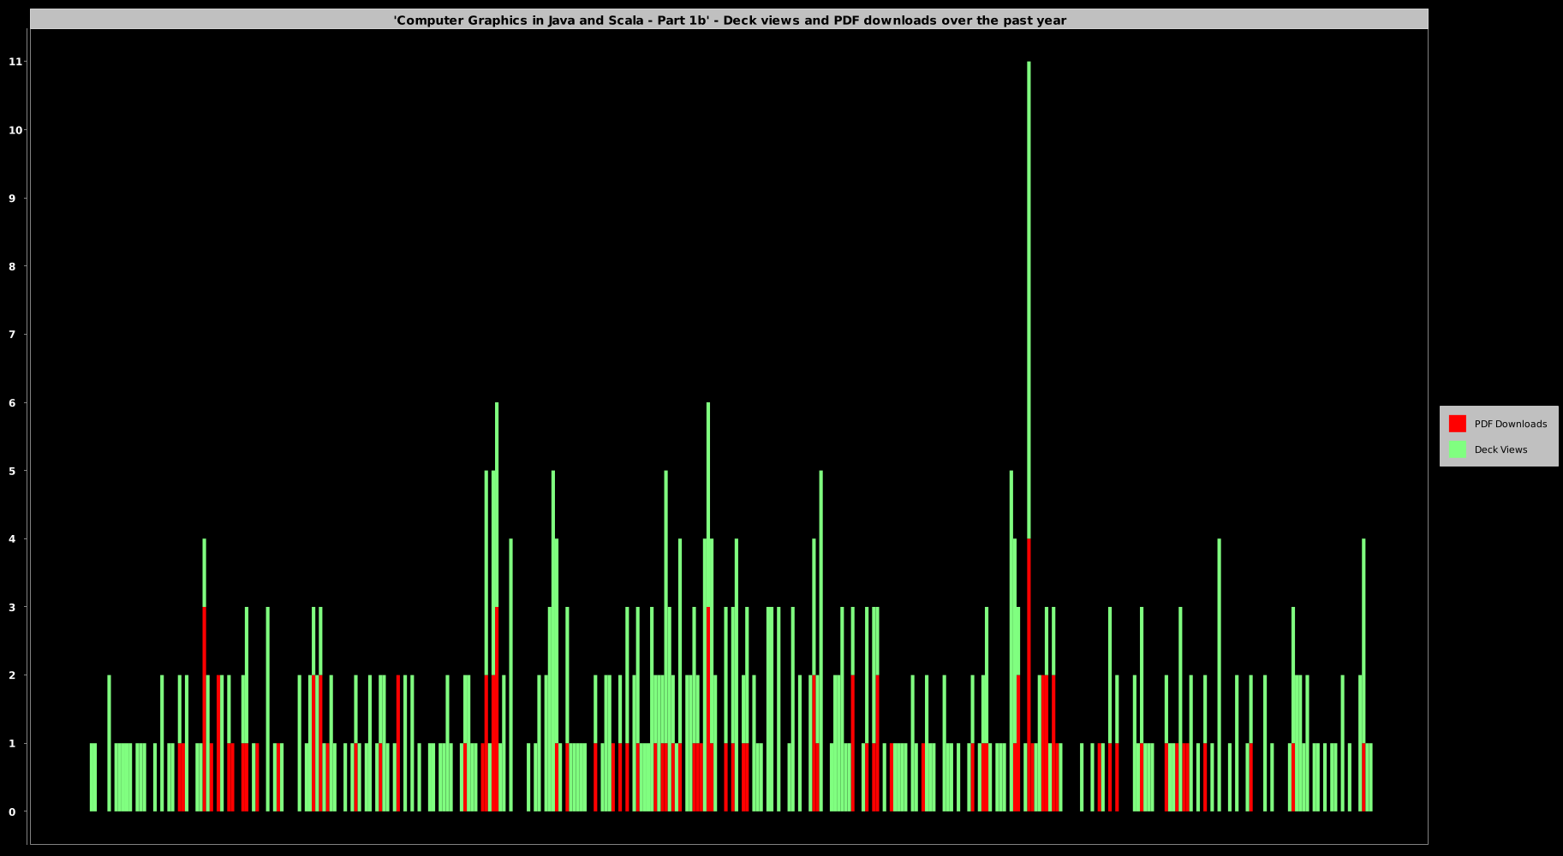Click y-axis label 11
1563x856 pixels.
click(x=15, y=62)
